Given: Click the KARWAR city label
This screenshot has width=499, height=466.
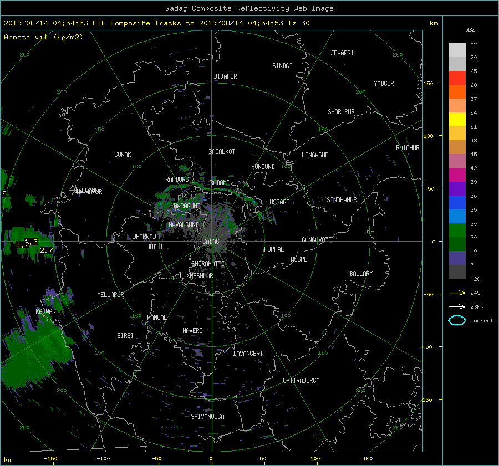Looking at the screenshot, I should coord(45,311).
